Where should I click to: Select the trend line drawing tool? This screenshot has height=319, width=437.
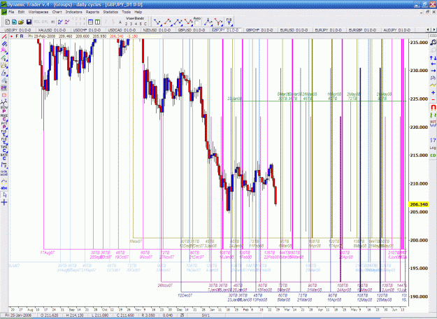pyautogui.click(x=4, y=36)
